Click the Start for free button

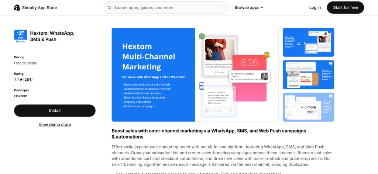click(345, 7)
